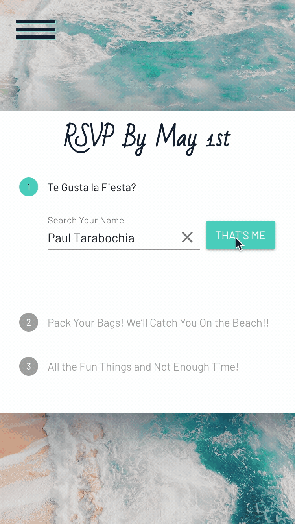Expand the Te Gusta la Fiesta? step
This screenshot has width=295, height=524.
pyautogui.click(x=92, y=187)
